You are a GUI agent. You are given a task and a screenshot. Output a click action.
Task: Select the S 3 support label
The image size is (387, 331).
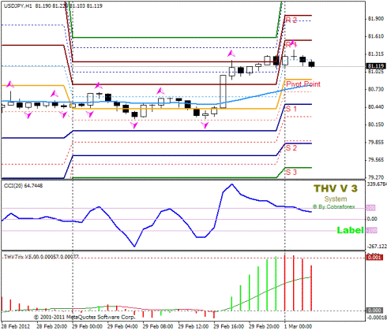click(291, 173)
